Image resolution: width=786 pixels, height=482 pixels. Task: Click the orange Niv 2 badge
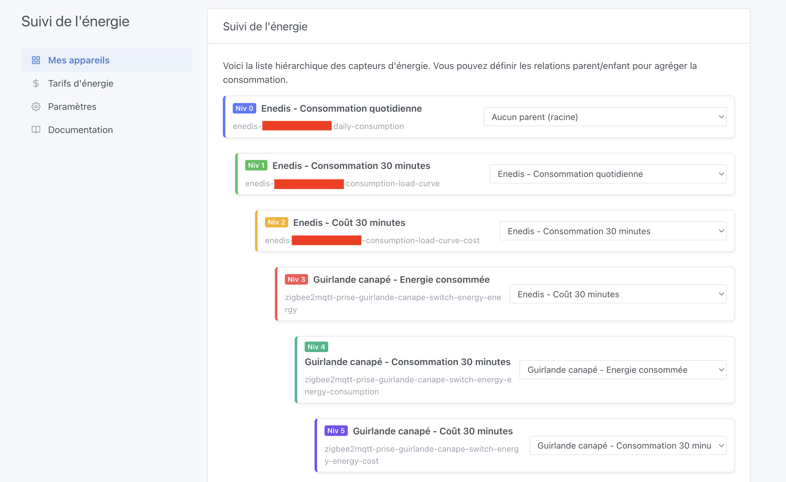coord(276,222)
